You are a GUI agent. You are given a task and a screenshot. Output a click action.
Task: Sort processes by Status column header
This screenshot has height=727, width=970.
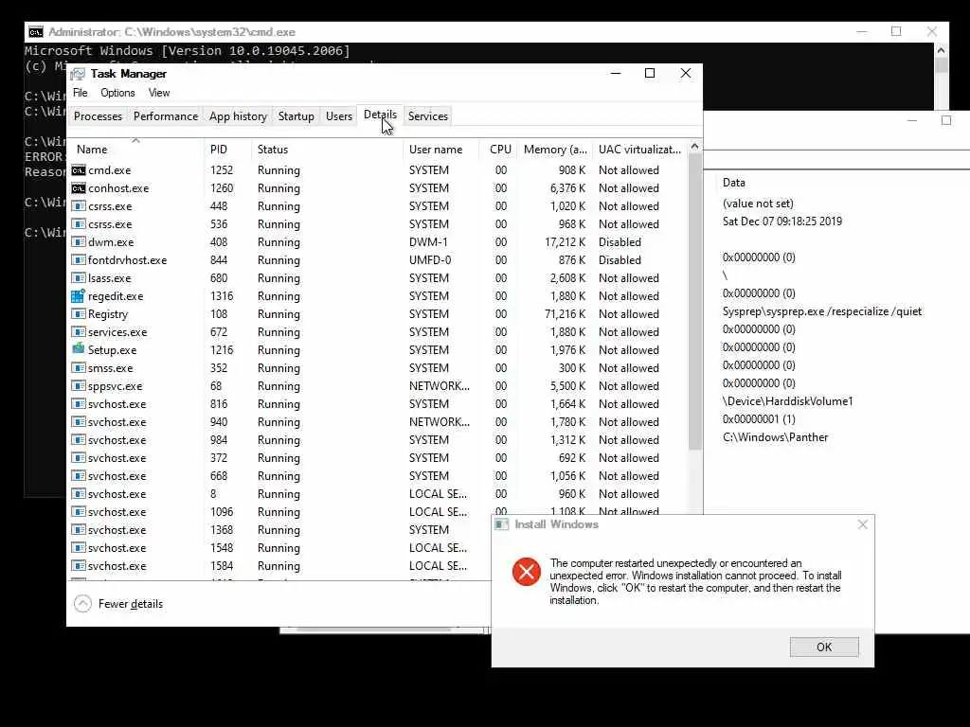[x=327, y=149]
